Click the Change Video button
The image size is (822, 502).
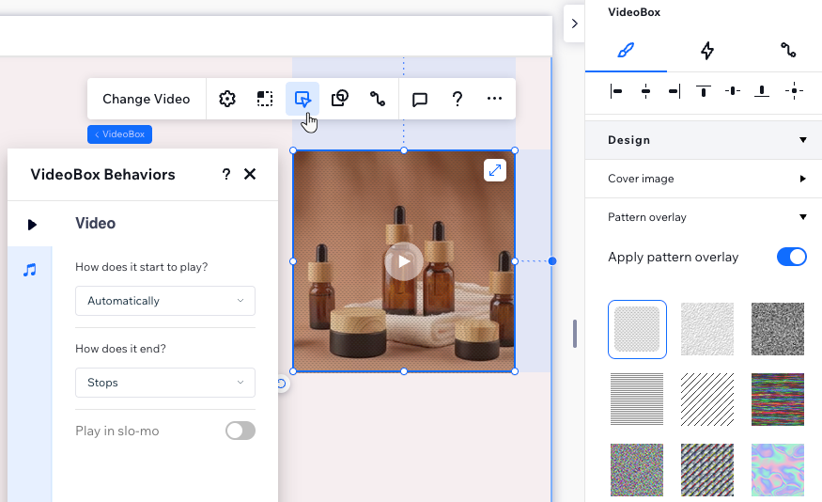point(147,99)
